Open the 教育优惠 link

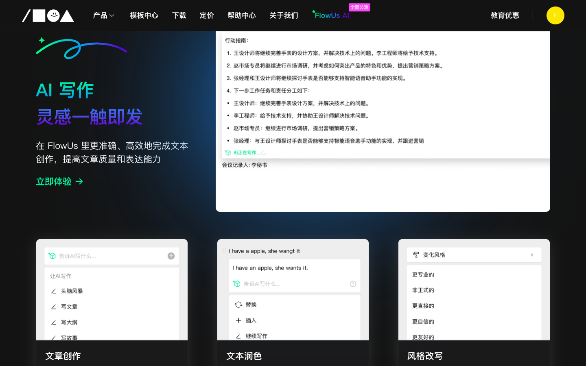coord(505,15)
